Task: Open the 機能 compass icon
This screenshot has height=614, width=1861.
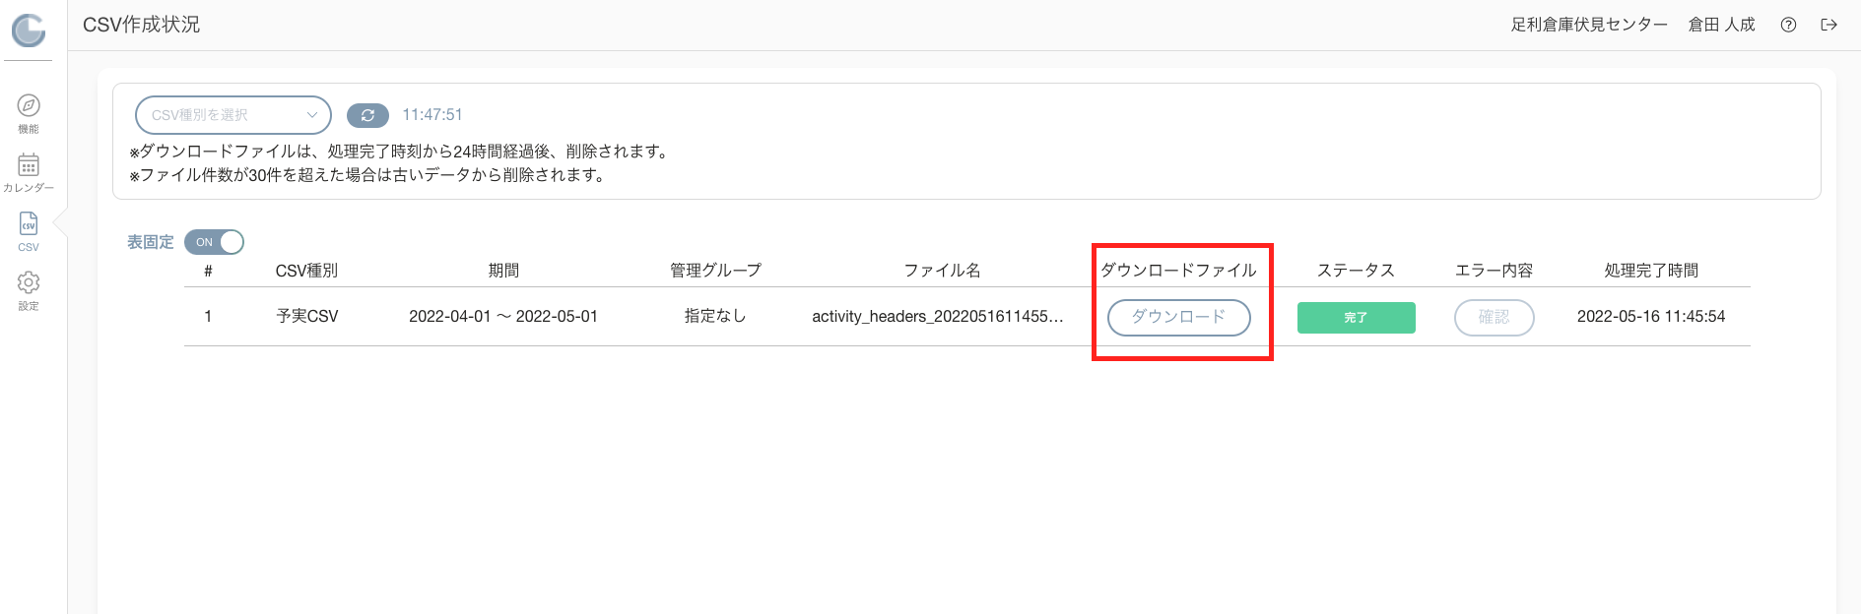Action: coord(29,105)
